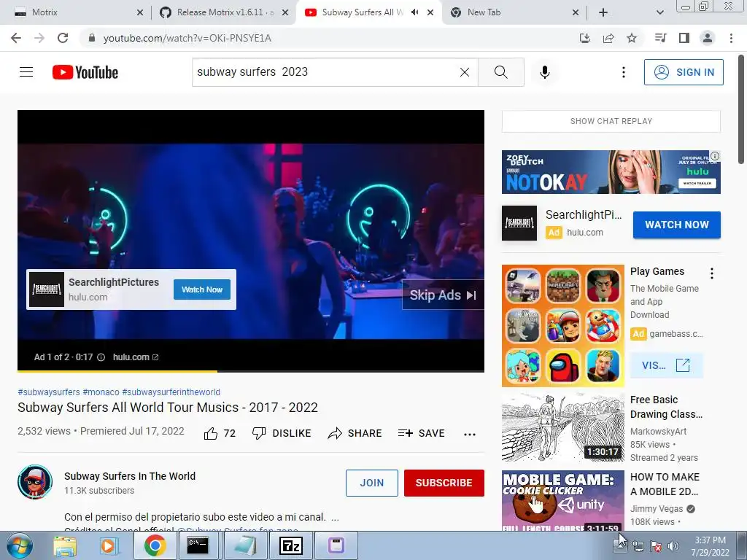Go to the YouTube home logo

85,72
